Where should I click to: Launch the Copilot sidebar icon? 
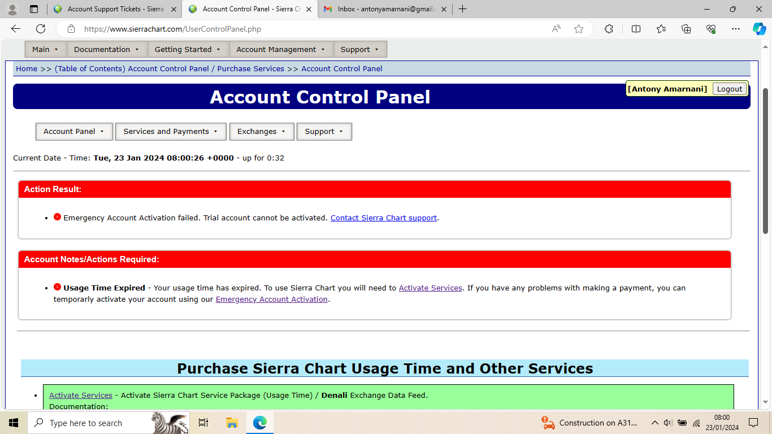point(759,29)
